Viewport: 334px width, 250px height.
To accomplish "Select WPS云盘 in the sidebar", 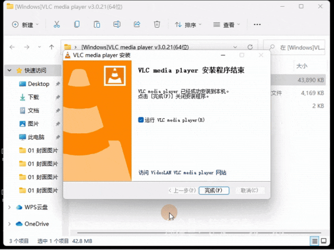I will click(32, 207).
